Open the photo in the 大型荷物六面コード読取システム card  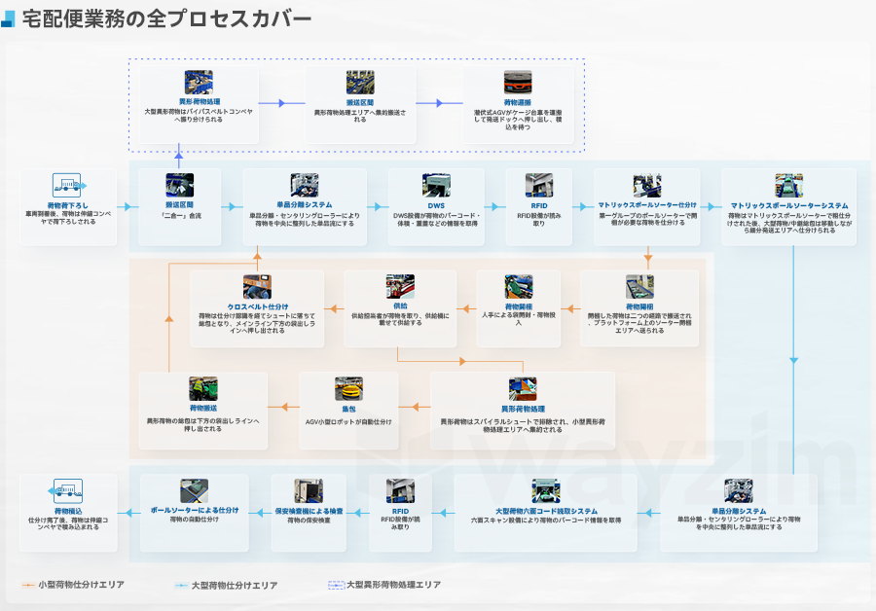[x=546, y=491]
